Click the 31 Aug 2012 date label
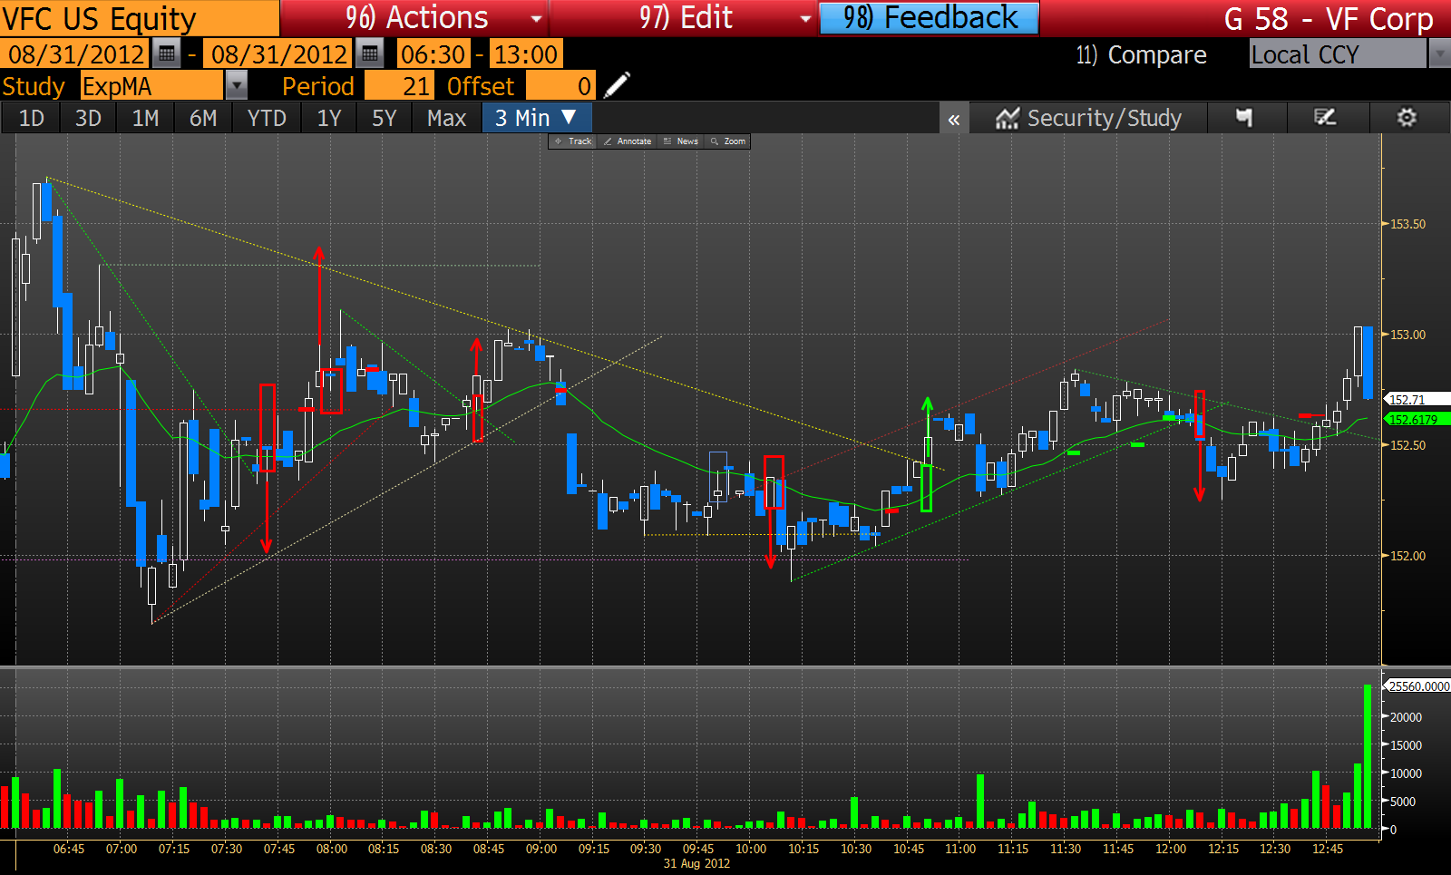The image size is (1451, 875). (696, 863)
